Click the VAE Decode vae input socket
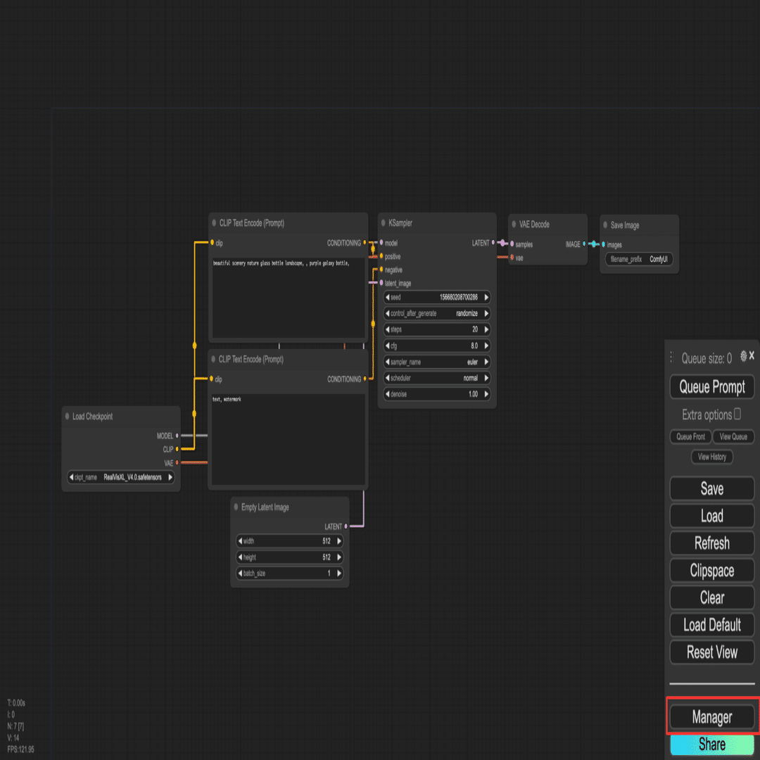The image size is (760, 760). (x=512, y=258)
